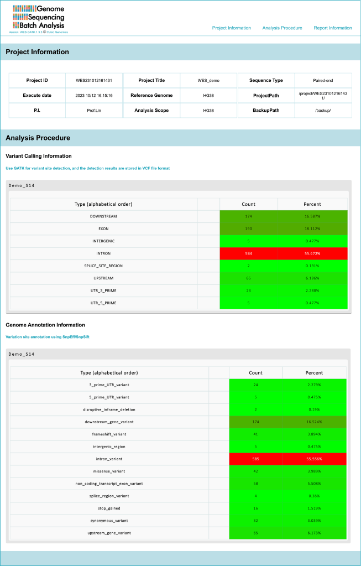Select the missense_variant row label
Image resolution: width=361 pixels, height=566 pixels.
tap(108, 471)
